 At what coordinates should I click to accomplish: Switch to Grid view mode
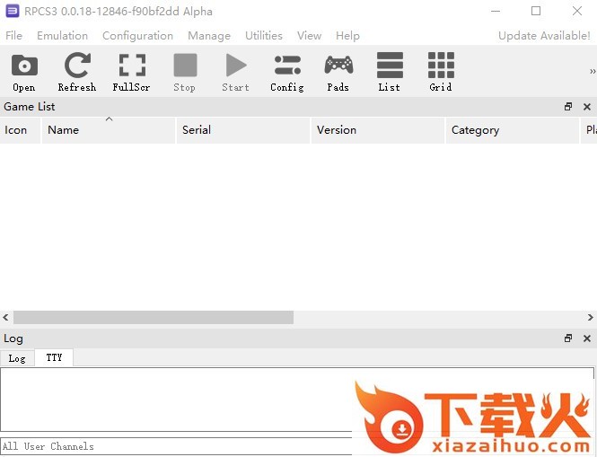point(441,73)
